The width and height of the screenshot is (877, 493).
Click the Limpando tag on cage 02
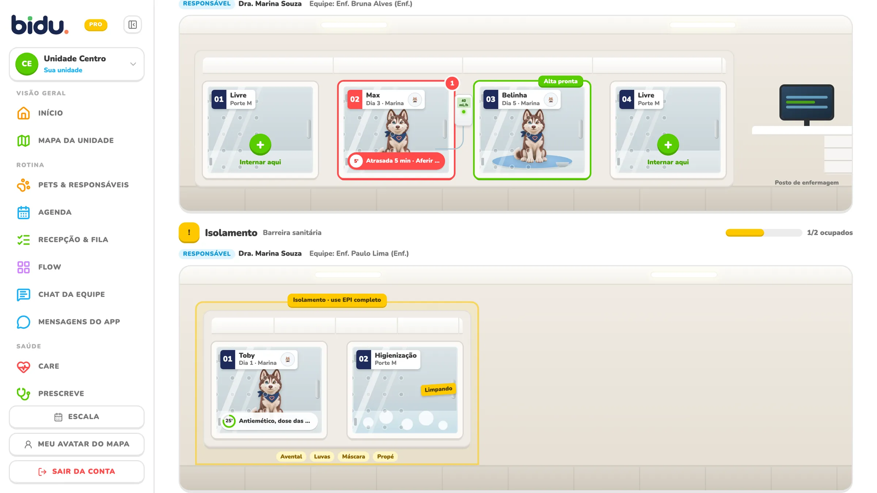(x=438, y=390)
